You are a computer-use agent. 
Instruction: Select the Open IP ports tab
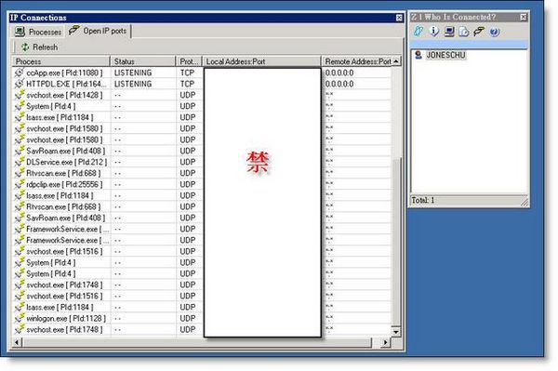(98, 31)
